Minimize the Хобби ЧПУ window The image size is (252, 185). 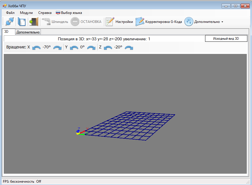226,6
